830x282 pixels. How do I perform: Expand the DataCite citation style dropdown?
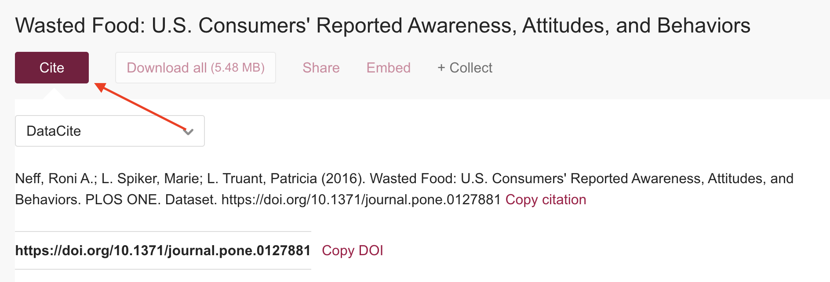click(110, 131)
